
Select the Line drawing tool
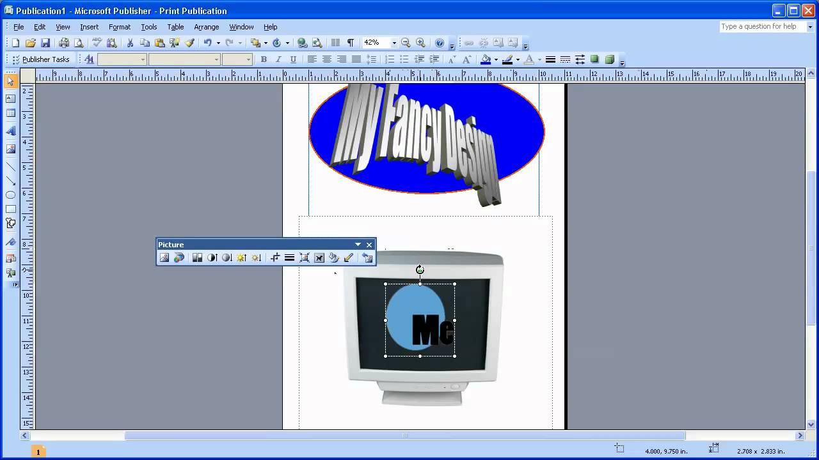(11, 166)
